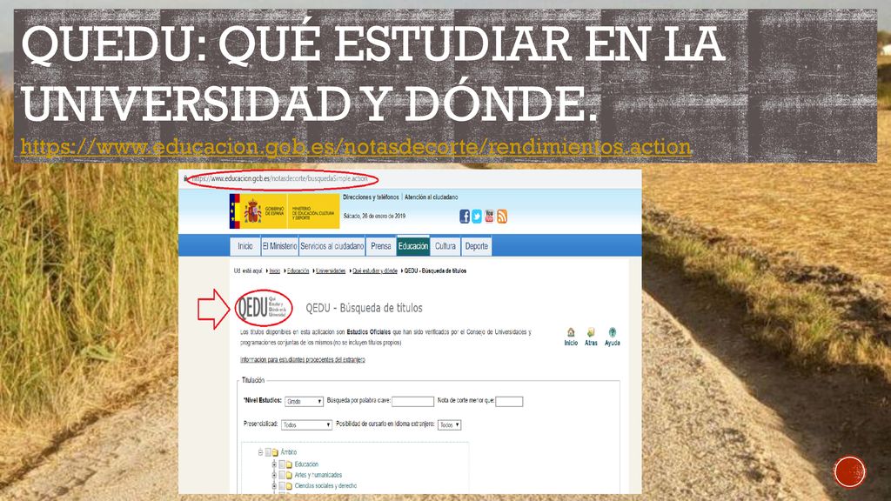
Task: Open the idioma extranjero dropdown
Action: 450,424
